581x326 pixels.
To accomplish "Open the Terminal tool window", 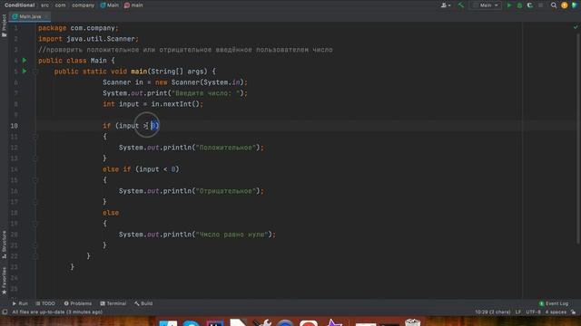I will click(x=113, y=303).
